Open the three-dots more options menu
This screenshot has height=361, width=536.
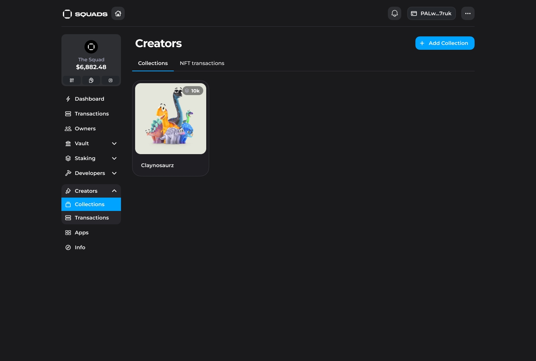point(468,14)
